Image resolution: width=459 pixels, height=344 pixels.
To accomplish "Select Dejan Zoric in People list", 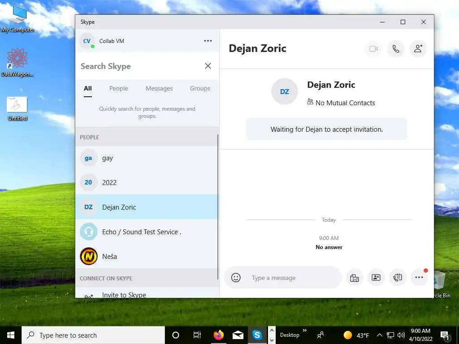I will pos(147,207).
